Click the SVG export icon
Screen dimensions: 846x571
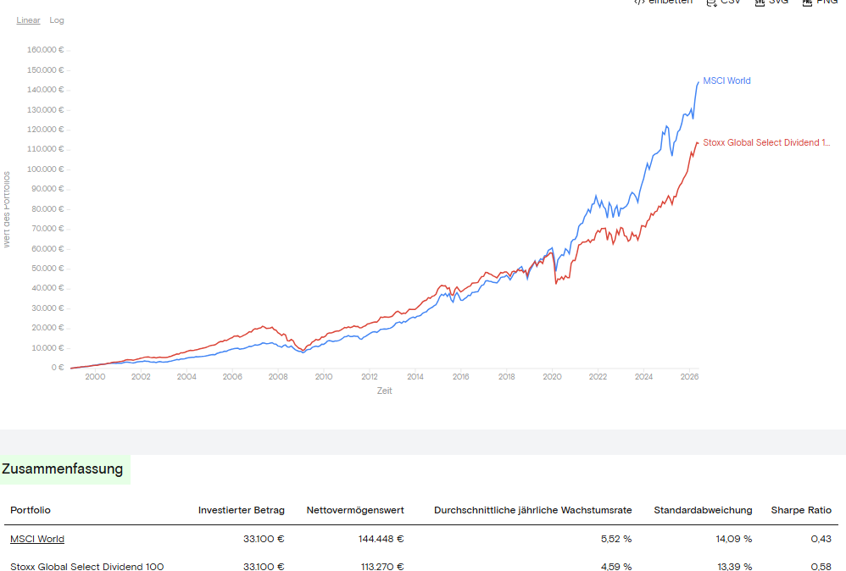[x=760, y=3]
